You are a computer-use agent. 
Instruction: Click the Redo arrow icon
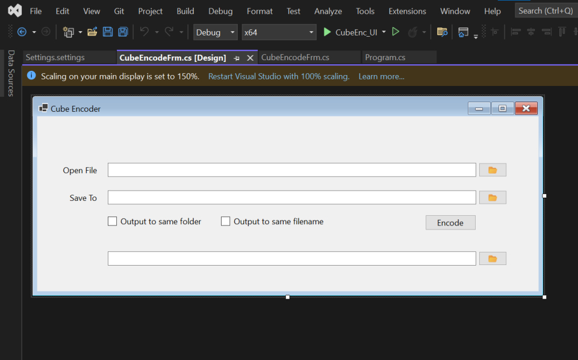point(169,32)
